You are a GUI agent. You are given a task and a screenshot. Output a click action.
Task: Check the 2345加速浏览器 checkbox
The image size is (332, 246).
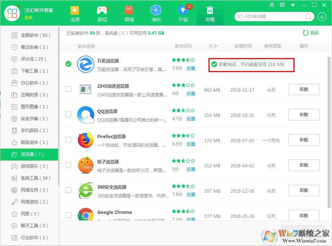68,89
